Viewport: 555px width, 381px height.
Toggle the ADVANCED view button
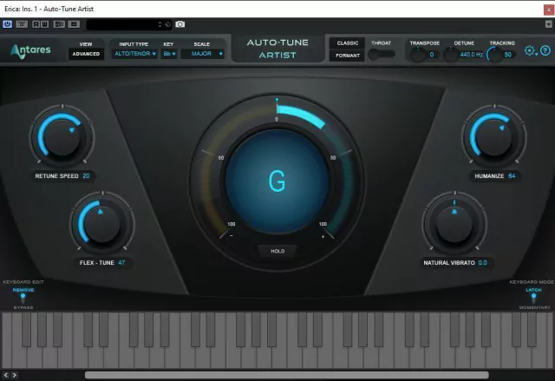click(x=86, y=54)
